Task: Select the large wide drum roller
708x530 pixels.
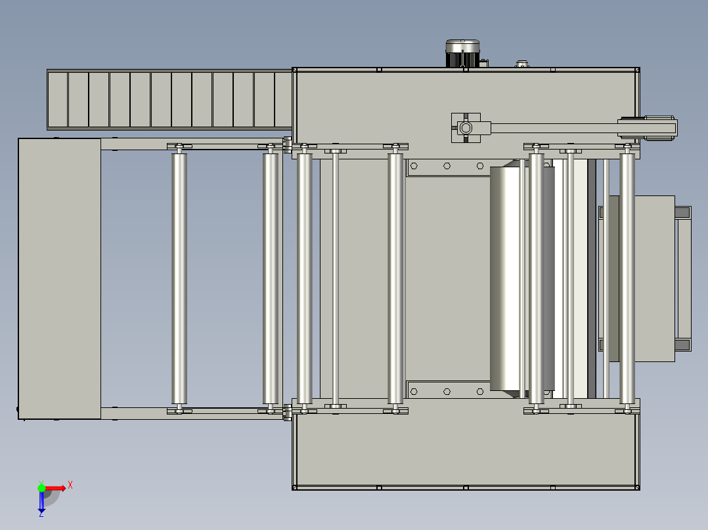Action: (x=522, y=279)
